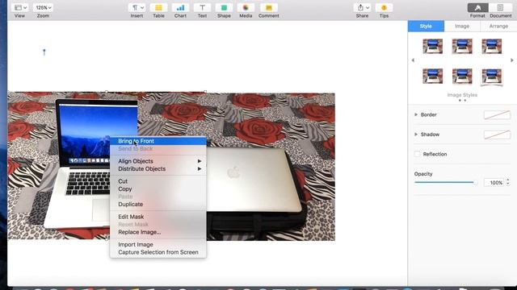The height and width of the screenshot is (290, 517).
Task: Add a Text box from toolbar
Action: click(x=202, y=7)
